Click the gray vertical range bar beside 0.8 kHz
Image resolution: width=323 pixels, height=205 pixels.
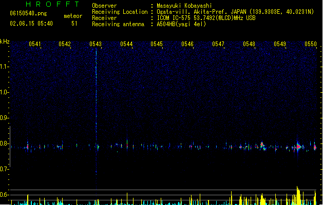click(x=10, y=147)
